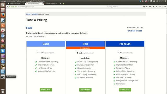Select Plan under Premium

point(125,90)
